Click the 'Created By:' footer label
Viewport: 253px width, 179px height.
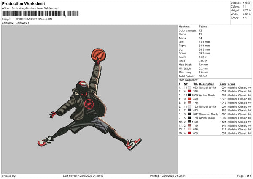pyautogui.click(x=9, y=176)
